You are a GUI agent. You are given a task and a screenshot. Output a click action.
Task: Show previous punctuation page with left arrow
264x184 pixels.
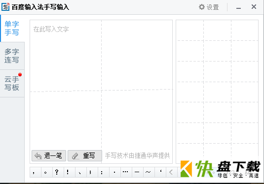tap(171, 172)
